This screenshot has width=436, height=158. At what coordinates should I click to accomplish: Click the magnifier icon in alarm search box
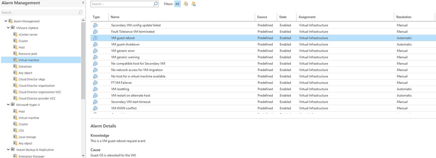155,4
